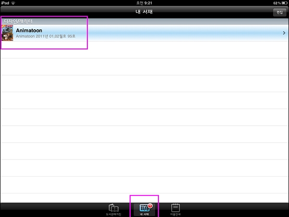The width and height of the screenshot is (289, 217).
Task: Tap the red notification badge showing 1
Action: click(150, 206)
